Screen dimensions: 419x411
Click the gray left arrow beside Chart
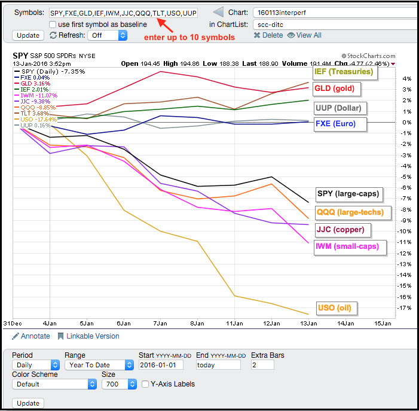coord(219,13)
